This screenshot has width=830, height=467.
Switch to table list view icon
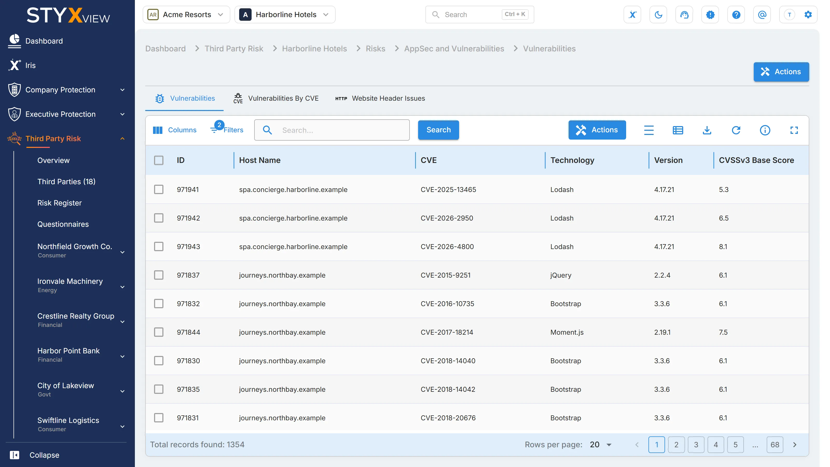tap(677, 130)
